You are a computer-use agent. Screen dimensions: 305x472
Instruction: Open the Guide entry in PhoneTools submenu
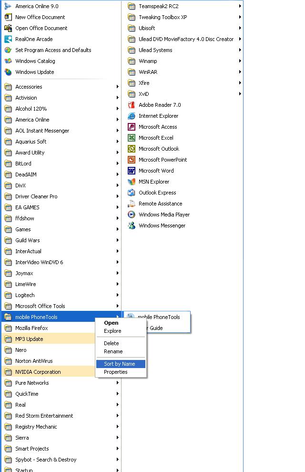click(168, 328)
